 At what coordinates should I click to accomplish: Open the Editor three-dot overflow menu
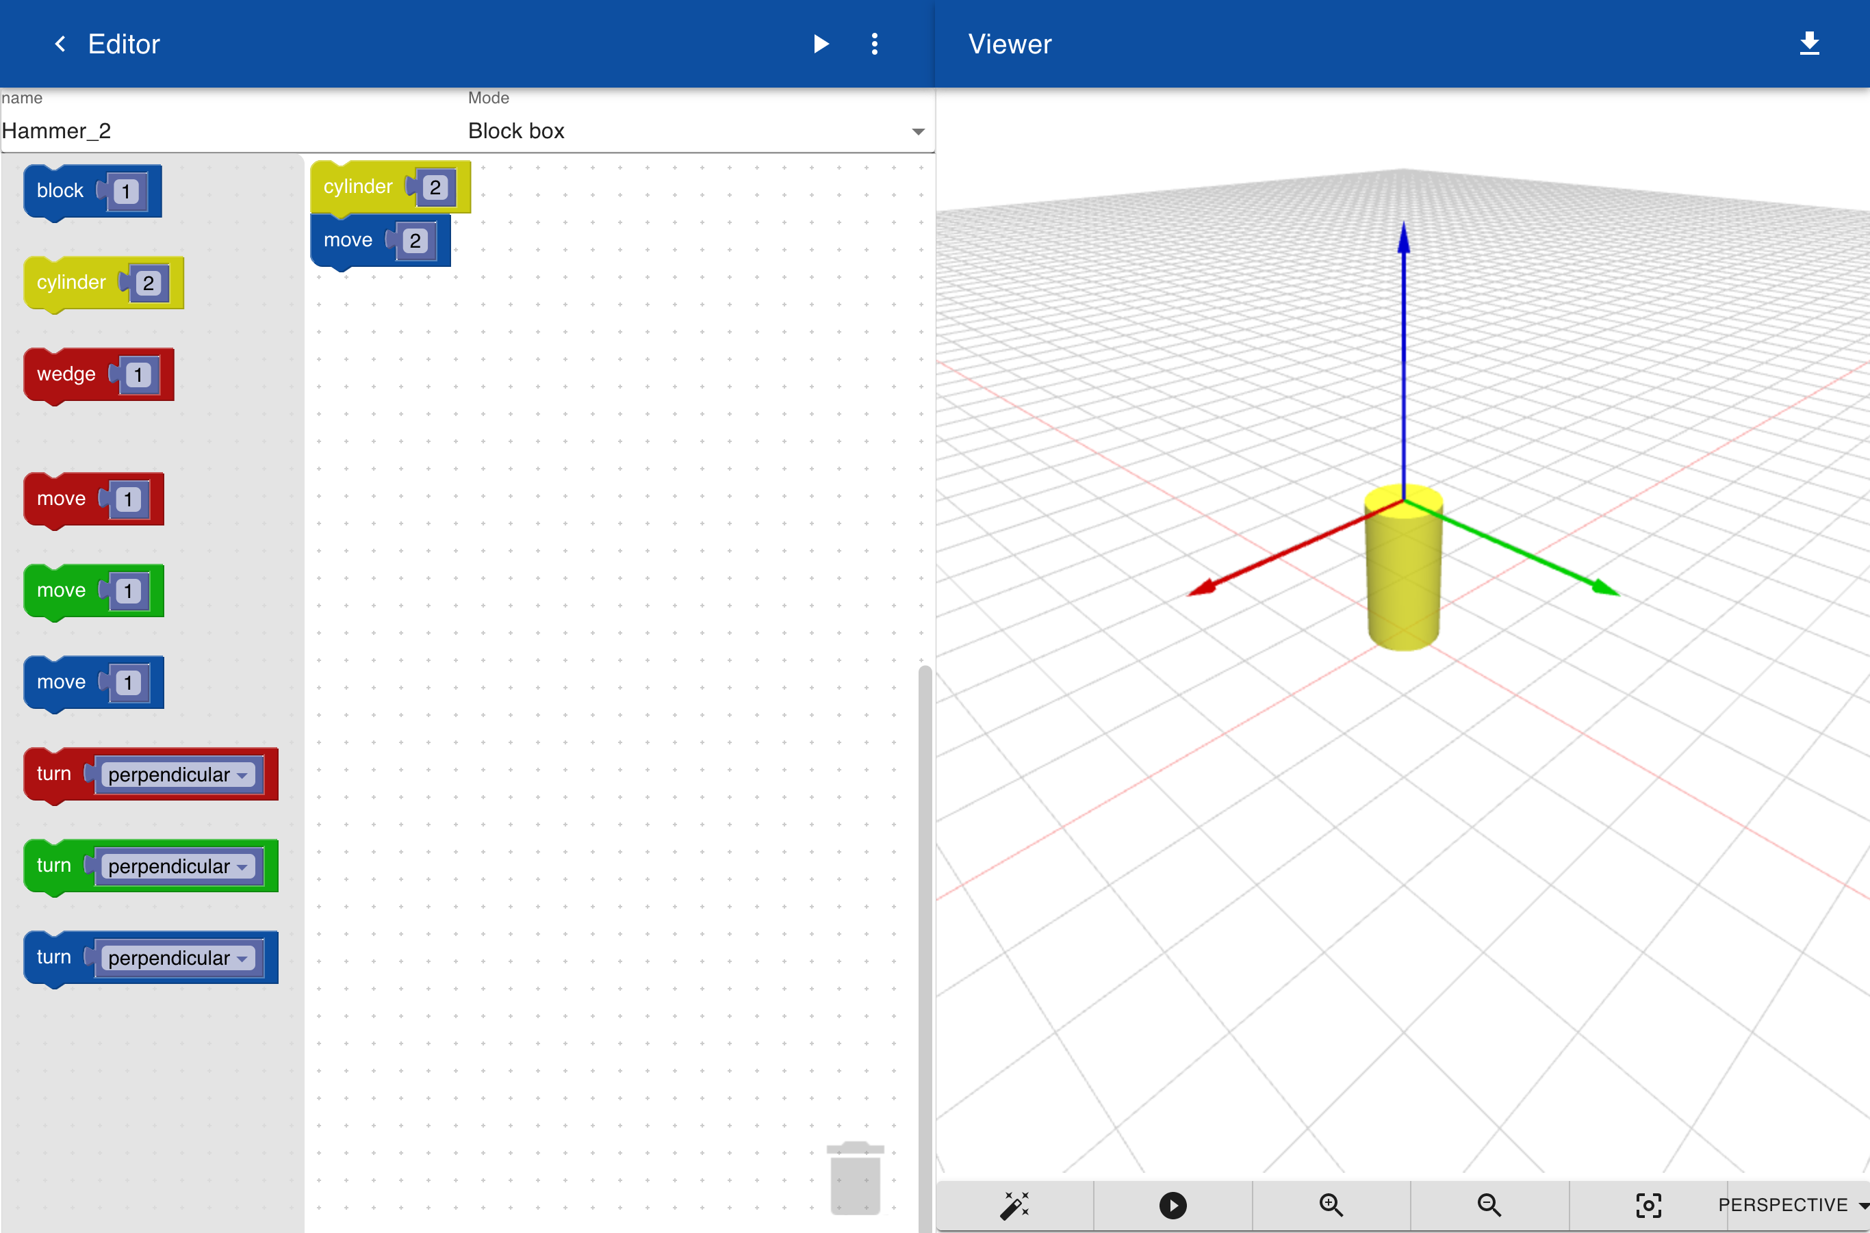click(x=874, y=44)
